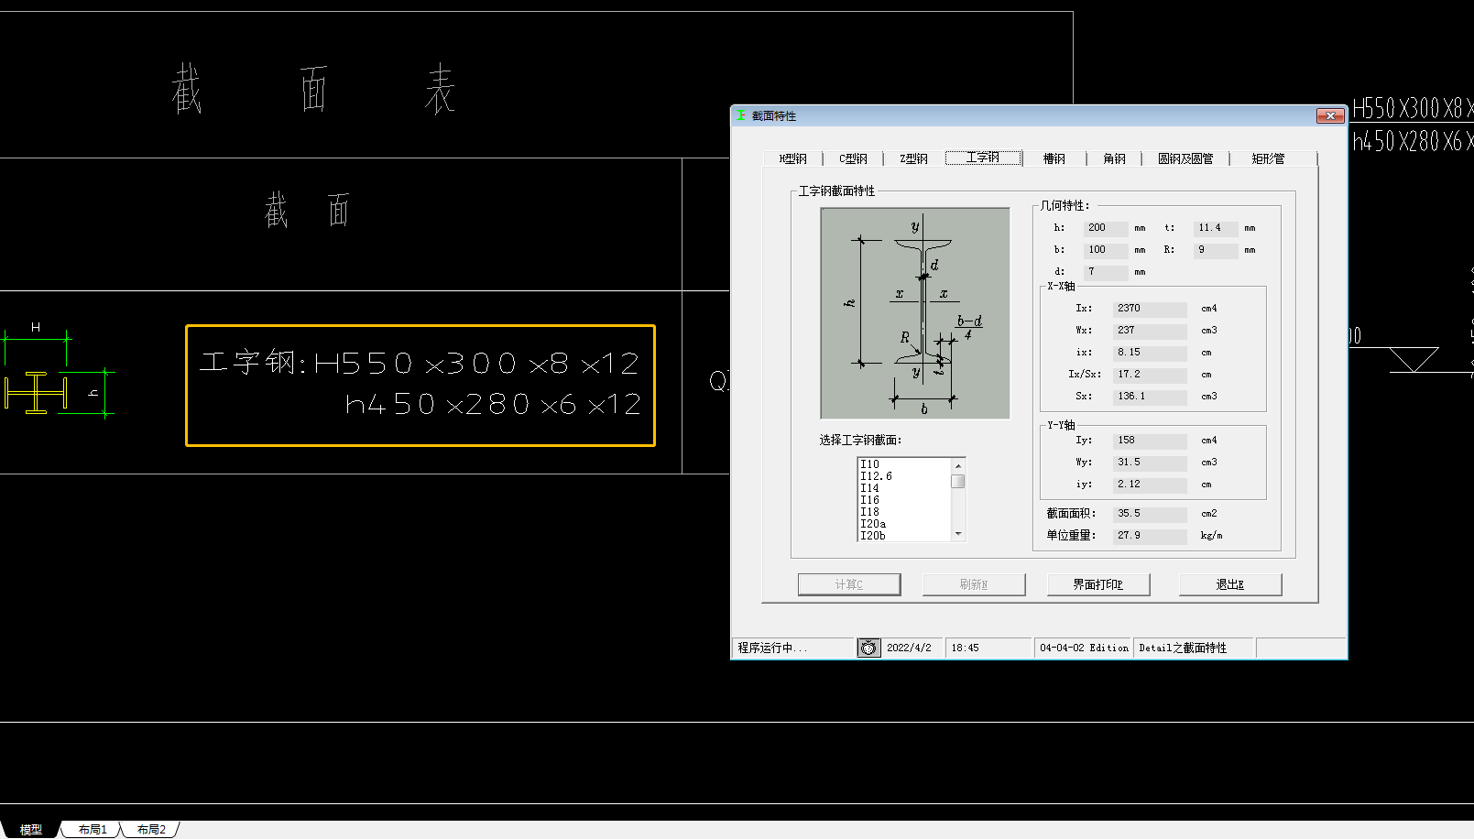The height and width of the screenshot is (839, 1474).
Task: Switch to the Z型钢 tab
Action: pyautogui.click(x=913, y=158)
